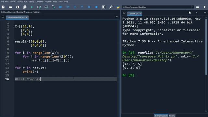This screenshot has height=117, width=208.
Task: Start debugging the file
Action: coord(60,7)
